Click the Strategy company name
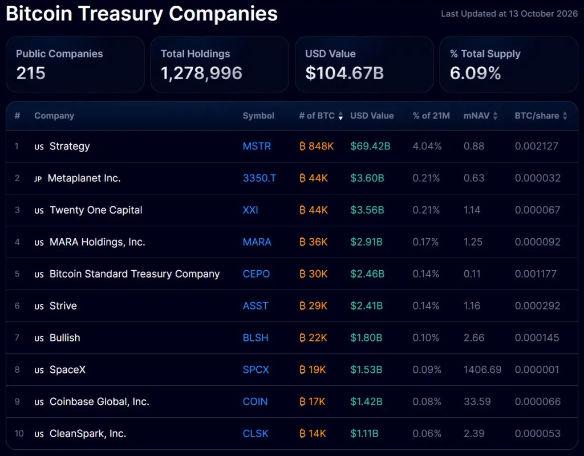The height and width of the screenshot is (456, 584). [x=70, y=146]
